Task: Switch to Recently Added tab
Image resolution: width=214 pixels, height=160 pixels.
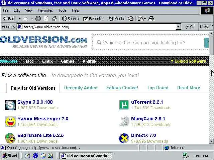Action: tap(81, 88)
